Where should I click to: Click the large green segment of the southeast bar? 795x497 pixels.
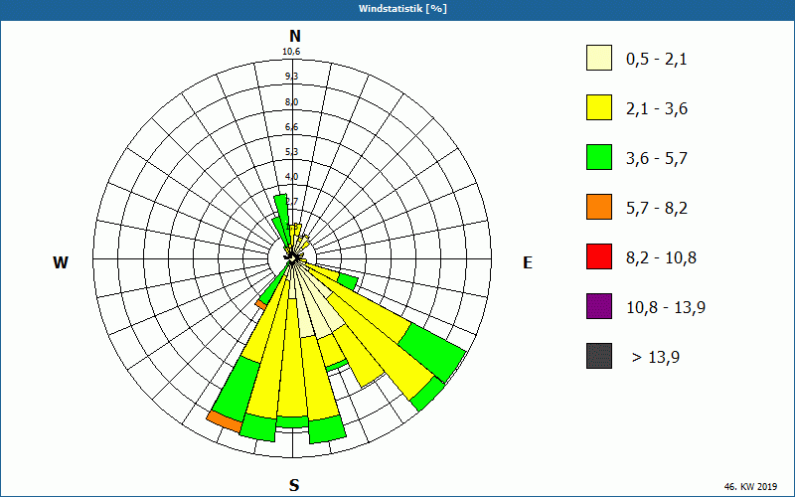point(432,353)
